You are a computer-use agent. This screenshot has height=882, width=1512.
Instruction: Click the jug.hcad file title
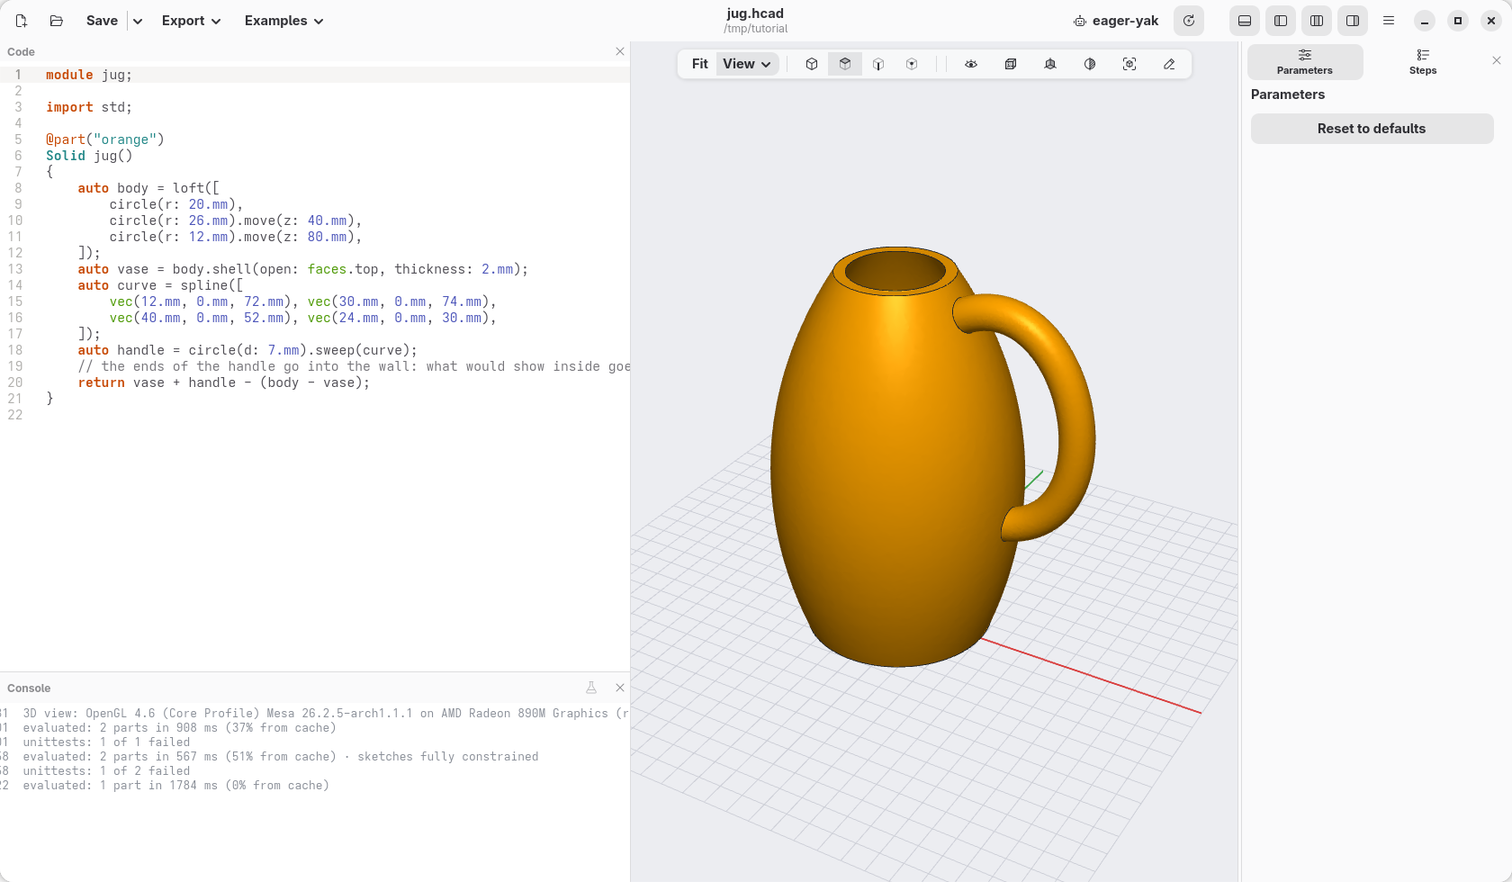pyautogui.click(x=755, y=13)
